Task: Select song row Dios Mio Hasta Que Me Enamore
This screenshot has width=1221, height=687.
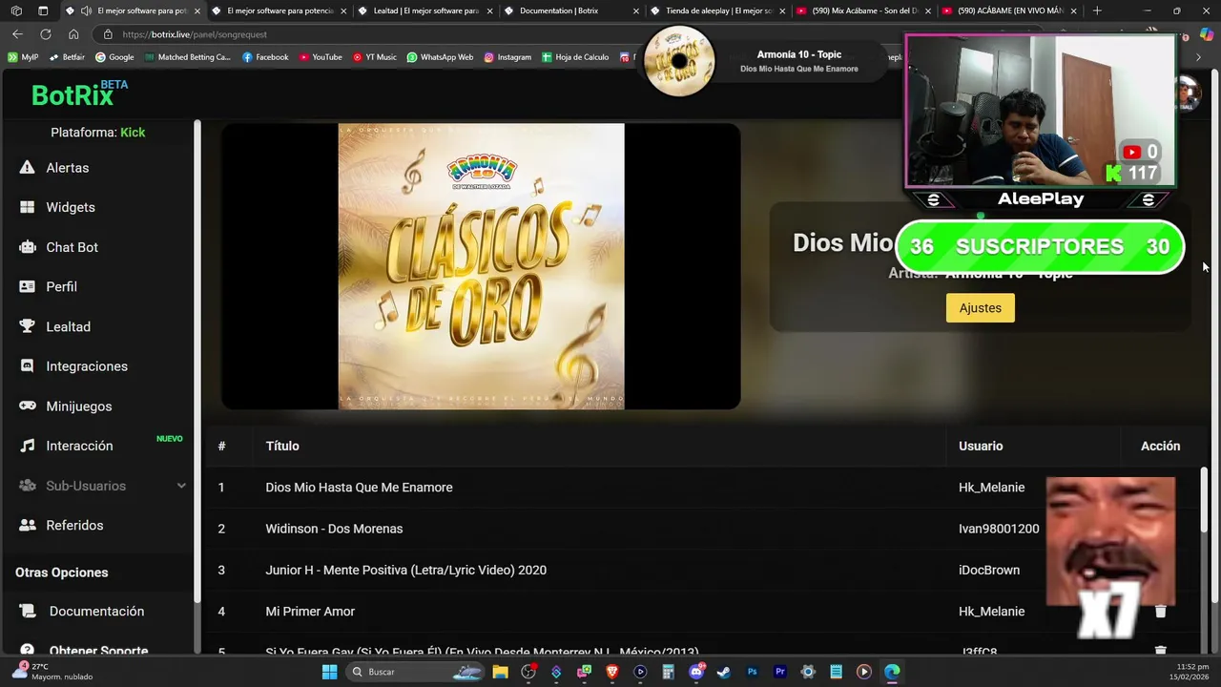Action: point(706,488)
